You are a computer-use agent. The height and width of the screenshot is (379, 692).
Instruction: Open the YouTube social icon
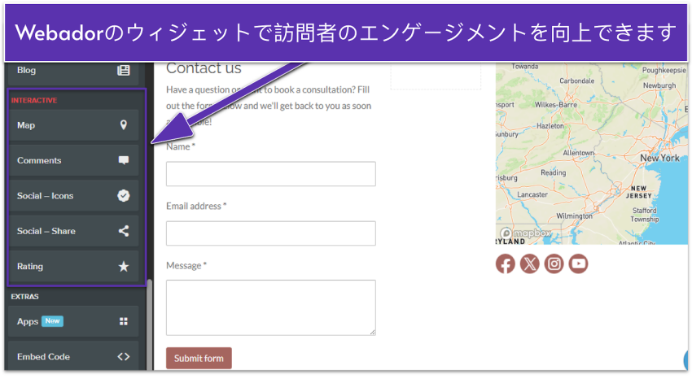click(x=578, y=264)
